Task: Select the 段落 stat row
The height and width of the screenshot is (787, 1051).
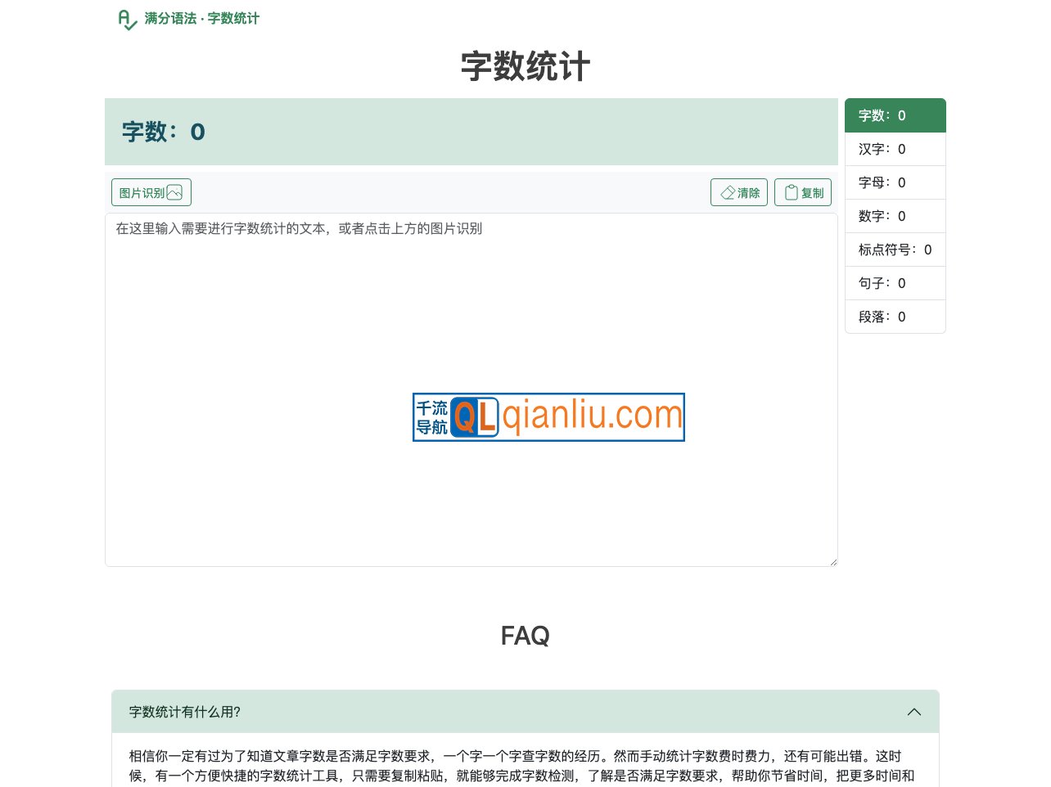Action: click(895, 317)
